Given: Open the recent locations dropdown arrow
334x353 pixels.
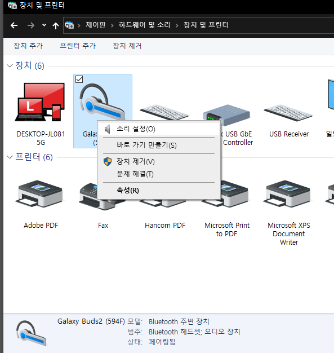Looking at the screenshot, I should click(x=44, y=25).
